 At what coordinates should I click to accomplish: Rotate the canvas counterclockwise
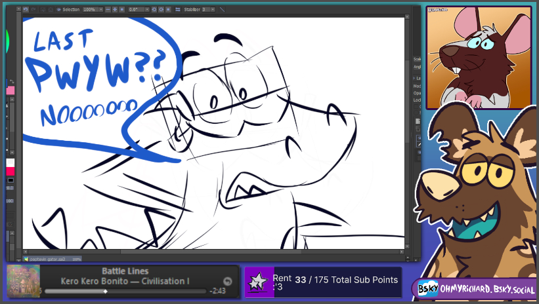click(x=154, y=10)
